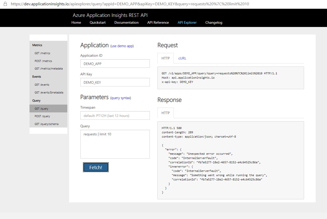Switch to the HTTP tab under Request
This screenshot has height=219, width=327.
point(166,58)
